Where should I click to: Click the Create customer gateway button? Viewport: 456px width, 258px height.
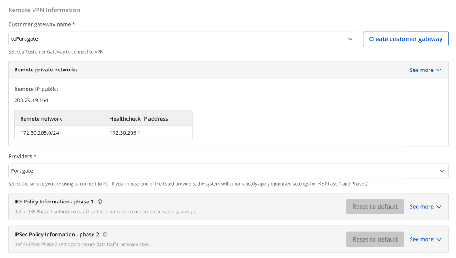[406, 39]
